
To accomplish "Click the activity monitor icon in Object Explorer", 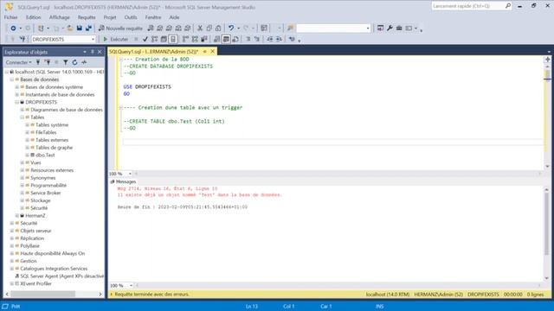I will coord(84,62).
